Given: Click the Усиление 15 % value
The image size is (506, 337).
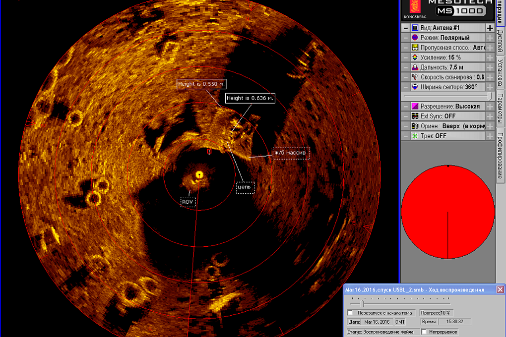Looking at the screenshot, I should pos(454,57).
